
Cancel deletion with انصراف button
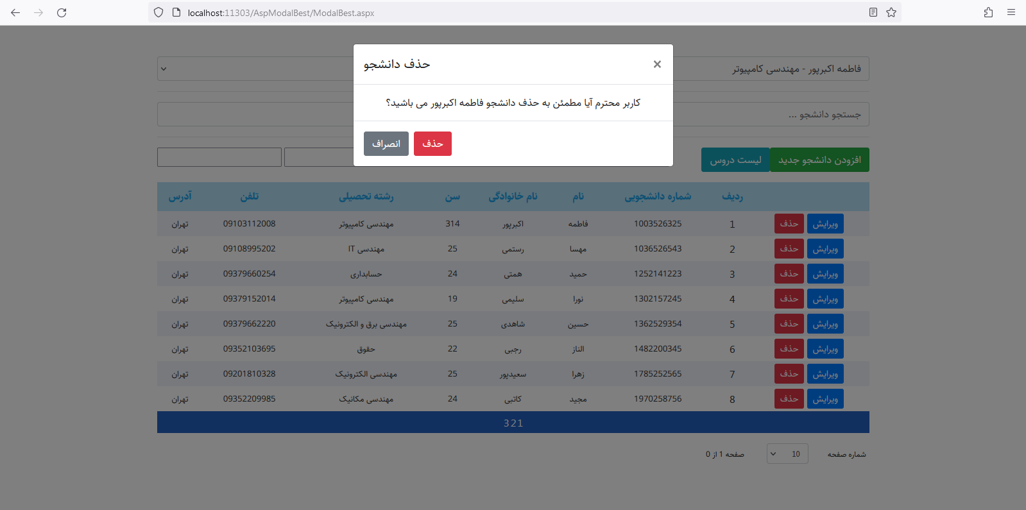(x=386, y=144)
